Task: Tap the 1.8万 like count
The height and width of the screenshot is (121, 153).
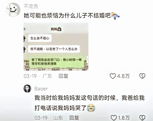Action: [124, 118]
